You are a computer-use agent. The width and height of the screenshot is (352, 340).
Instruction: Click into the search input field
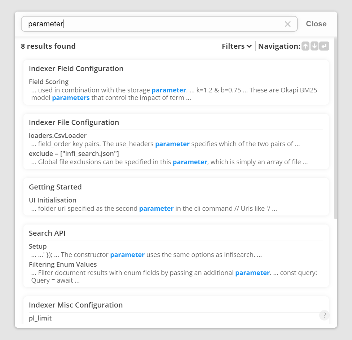144,24
